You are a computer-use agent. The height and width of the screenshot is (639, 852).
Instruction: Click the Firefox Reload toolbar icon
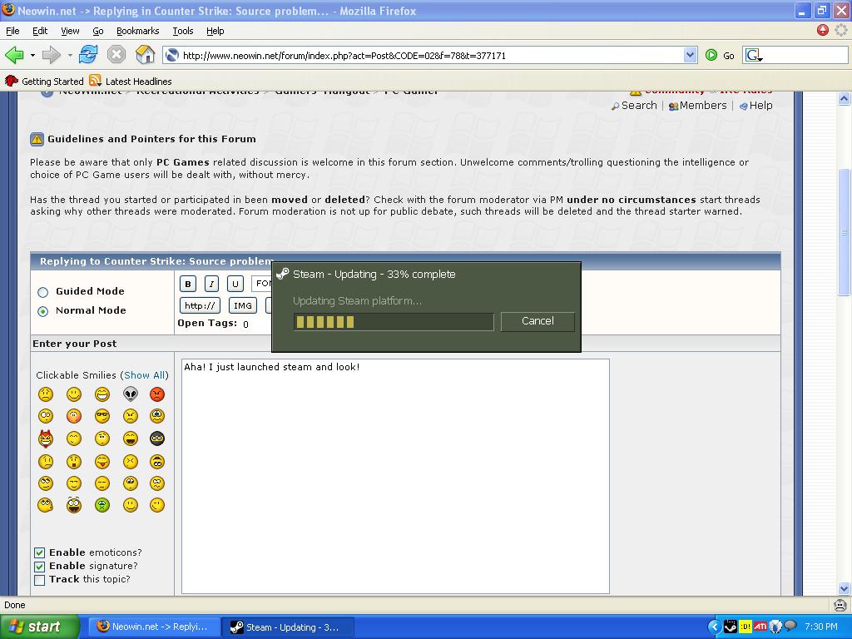click(88, 54)
